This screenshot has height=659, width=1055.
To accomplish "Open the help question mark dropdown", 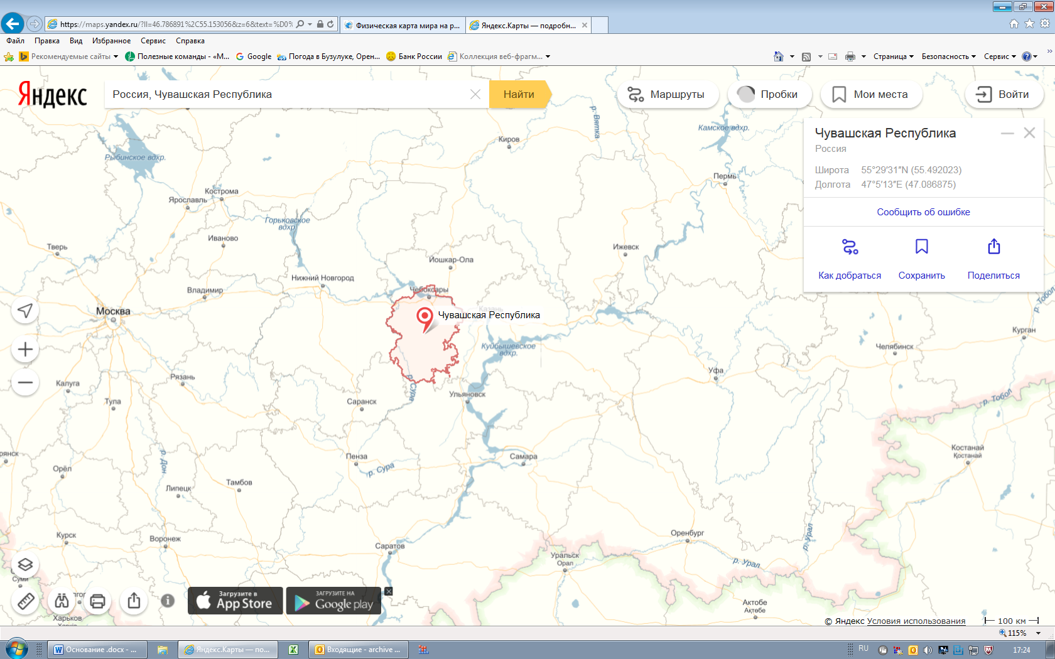I will tap(1030, 56).
